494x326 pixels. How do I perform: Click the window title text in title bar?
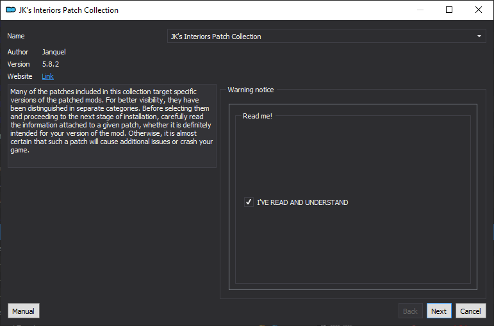click(69, 10)
